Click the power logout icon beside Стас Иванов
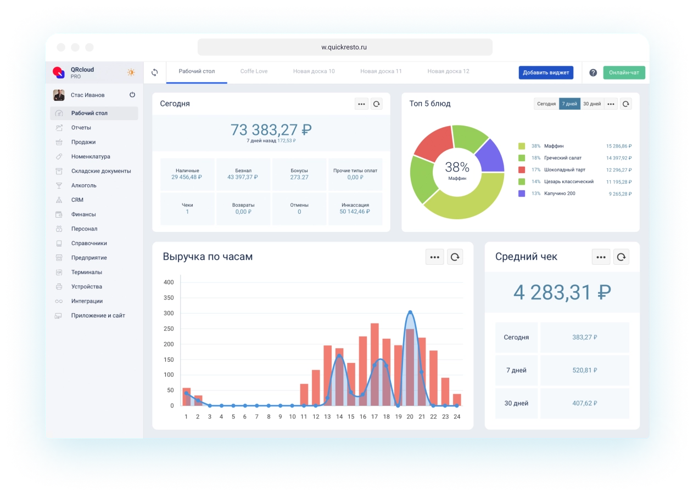This screenshot has height=494, width=693. pos(132,95)
